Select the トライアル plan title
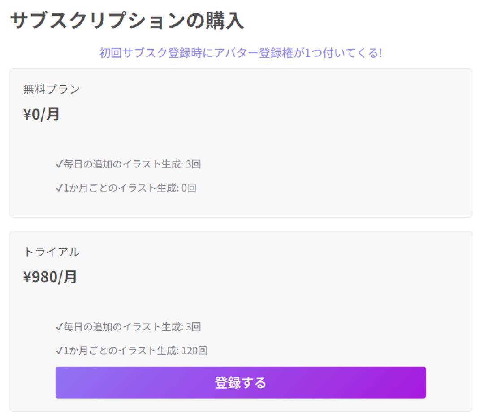 [x=52, y=252]
